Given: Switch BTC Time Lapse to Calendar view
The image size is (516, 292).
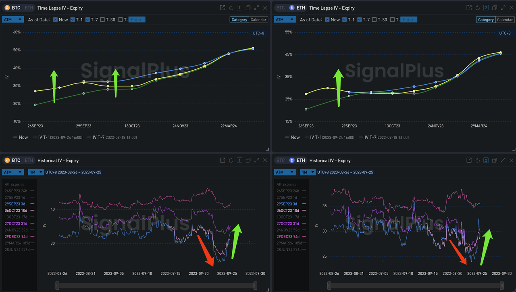Looking at the screenshot, I should coord(258,20).
